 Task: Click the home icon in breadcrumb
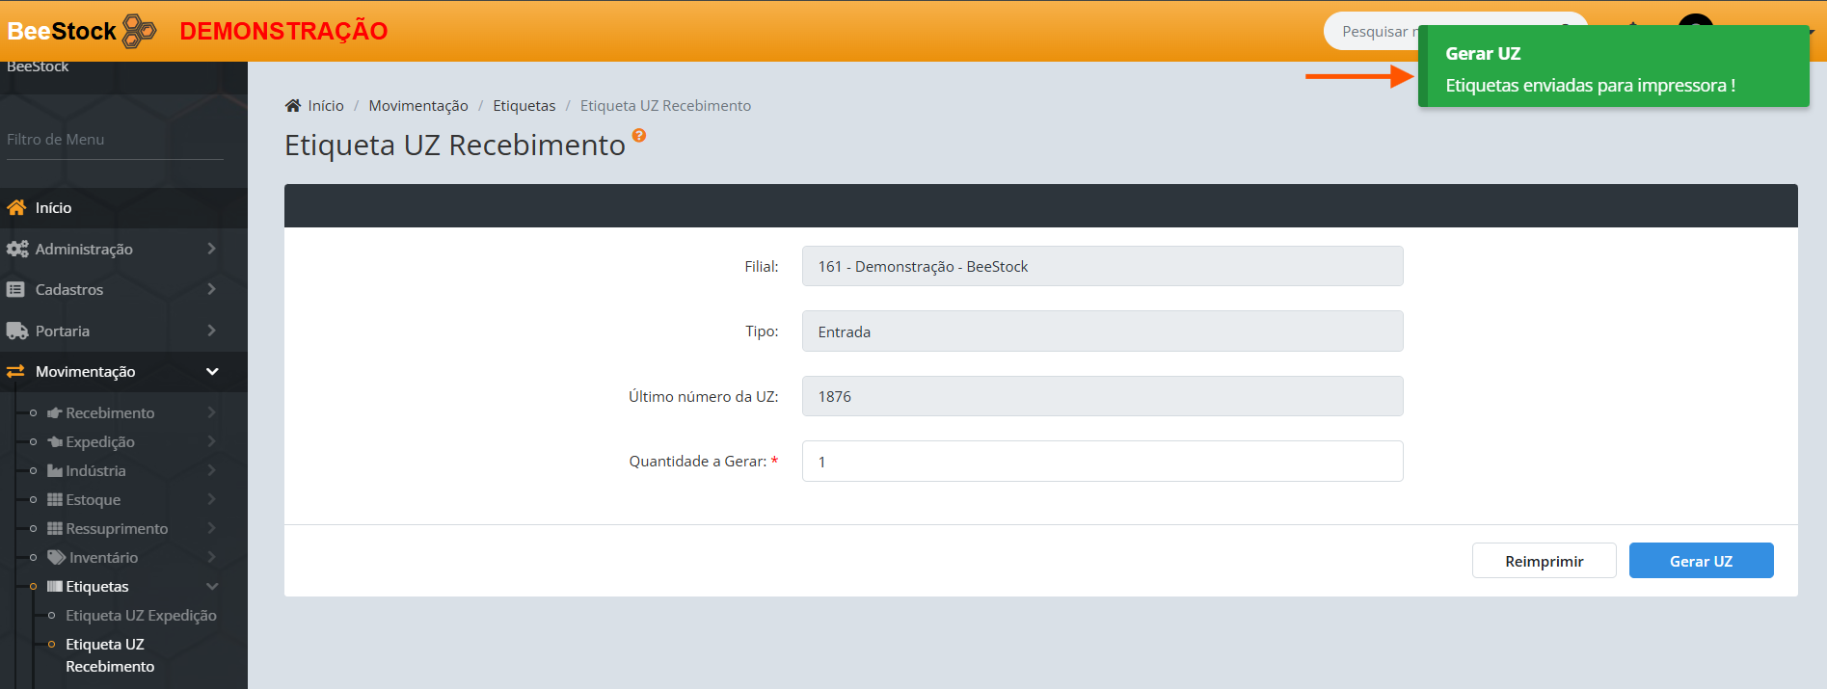point(293,106)
